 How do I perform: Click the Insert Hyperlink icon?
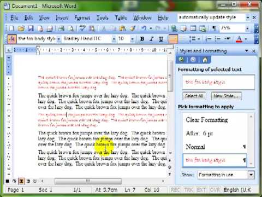click(174, 28)
